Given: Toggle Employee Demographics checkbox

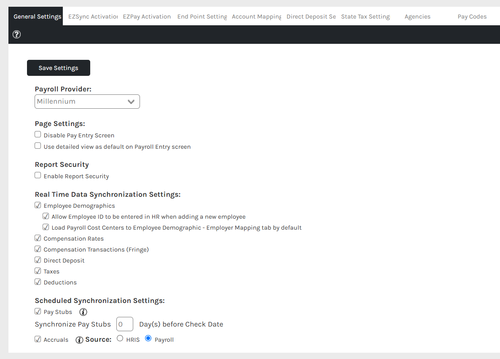Looking at the screenshot, I should 38,205.
